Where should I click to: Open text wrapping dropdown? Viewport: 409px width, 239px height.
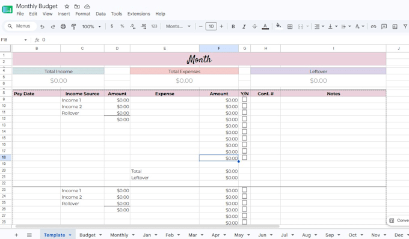pyautogui.click(x=346, y=26)
